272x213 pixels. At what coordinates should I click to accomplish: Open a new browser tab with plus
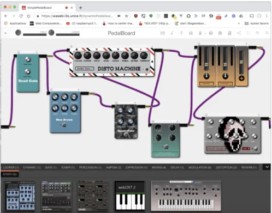80,8
